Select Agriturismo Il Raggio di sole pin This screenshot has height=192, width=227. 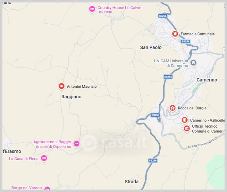coord(76,144)
